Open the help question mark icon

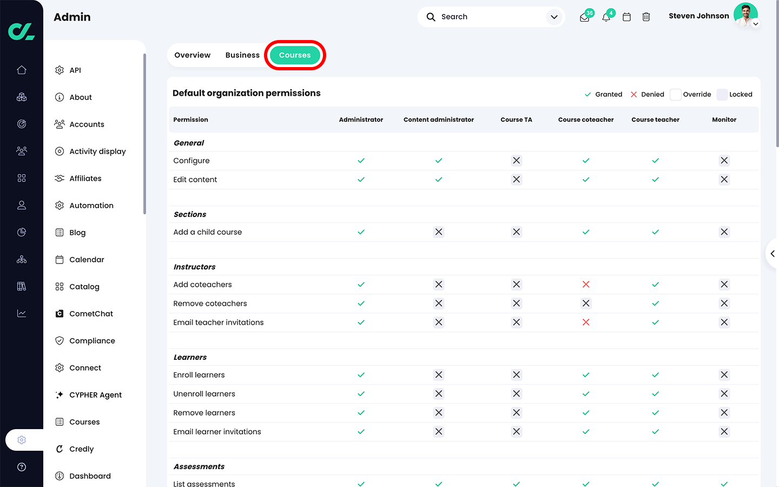22,467
